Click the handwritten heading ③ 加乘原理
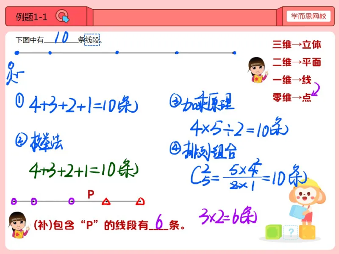Screen dimensions: 339x254 pyautogui.click(x=202, y=102)
